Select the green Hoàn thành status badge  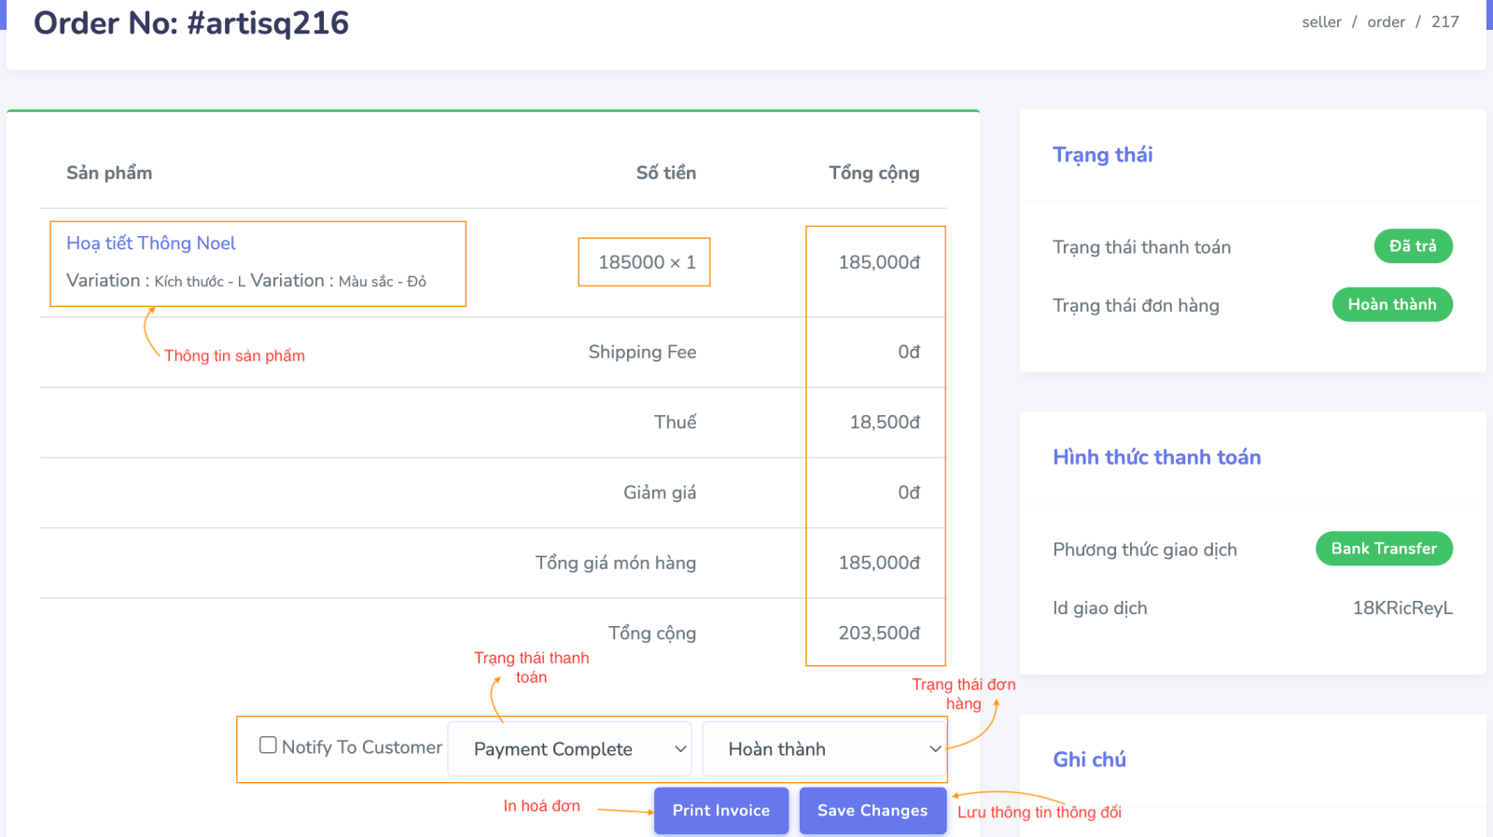(1391, 305)
